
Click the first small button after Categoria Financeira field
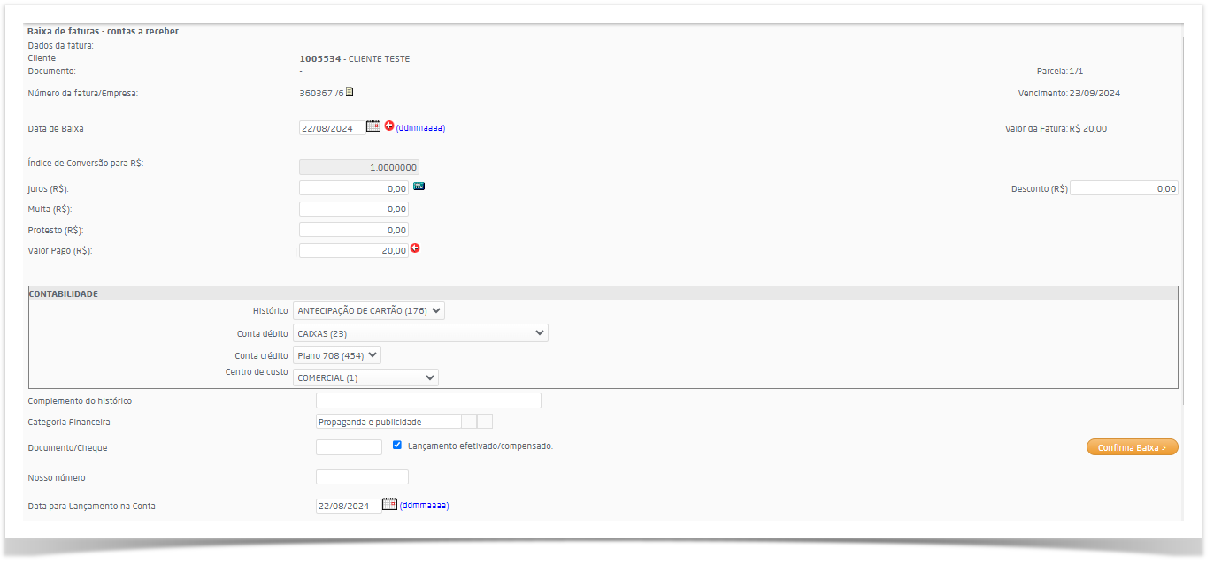coord(469,422)
